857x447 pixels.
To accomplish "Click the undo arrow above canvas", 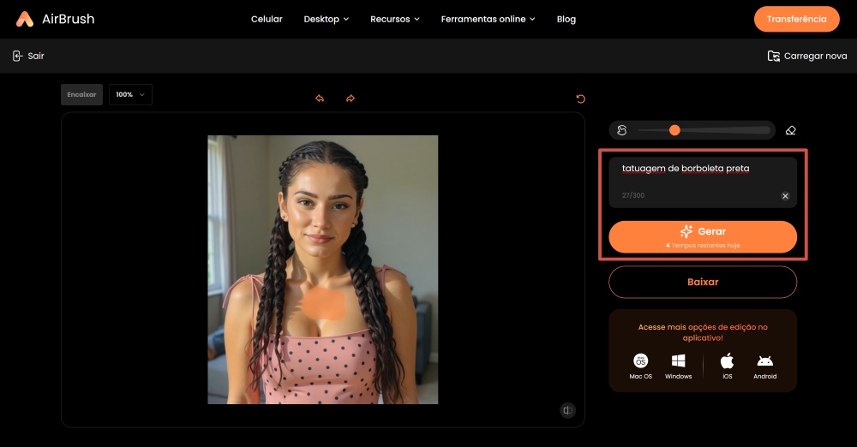I will click(320, 98).
